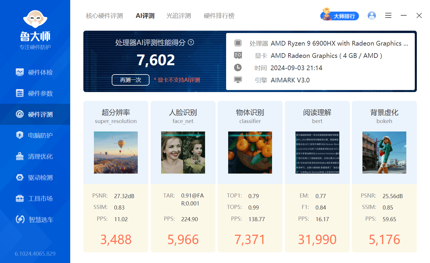Switch to AI评测 tab
The width and height of the screenshot is (430, 263).
click(x=145, y=16)
